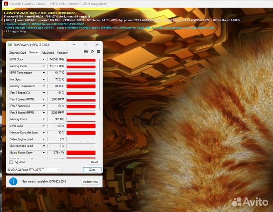Click the GPU-Z sensors list scrollbar
The height and width of the screenshot is (212, 273).
tap(99, 85)
